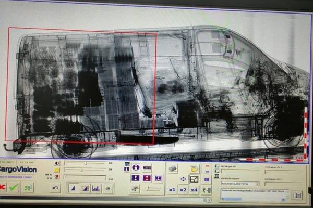Open the histogram tool icon
The image size is (313, 208).
pos(96,188)
